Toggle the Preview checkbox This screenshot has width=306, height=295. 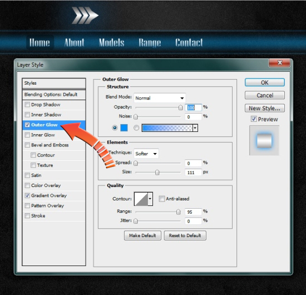point(254,119)
